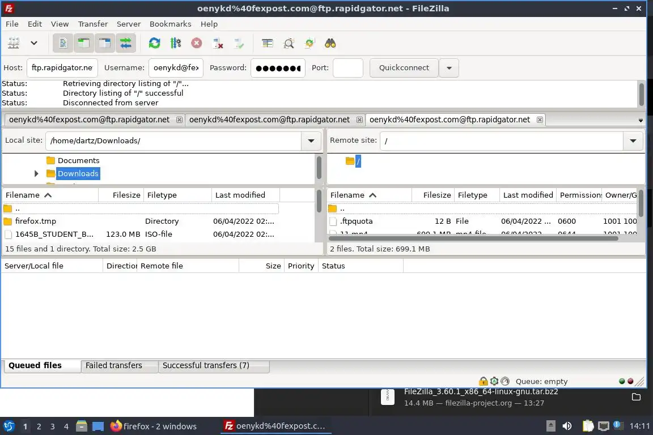Open the connection tabs list dropdown arrow
The width and height of the screenshot is (653, 435).
641,120
